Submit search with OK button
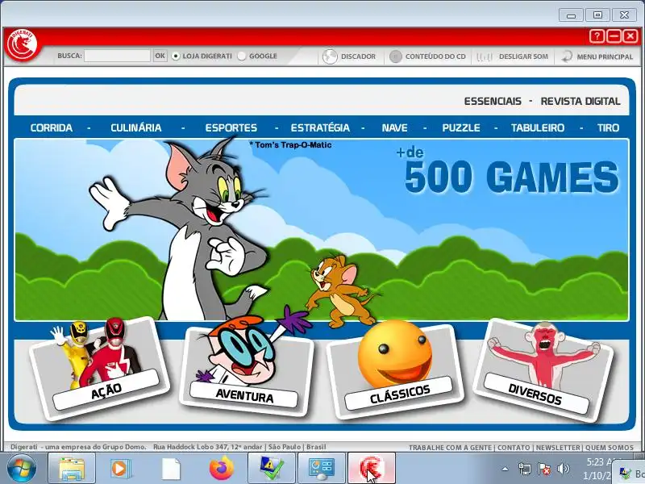Screen dimensions: 645x484 point(160,56)
